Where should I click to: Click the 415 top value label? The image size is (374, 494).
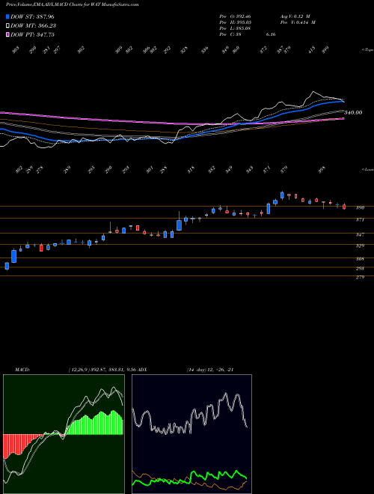312,49
